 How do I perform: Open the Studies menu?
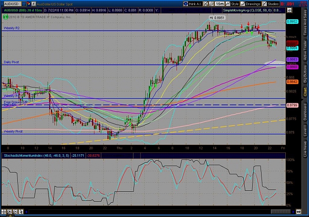tap(270, 4)
